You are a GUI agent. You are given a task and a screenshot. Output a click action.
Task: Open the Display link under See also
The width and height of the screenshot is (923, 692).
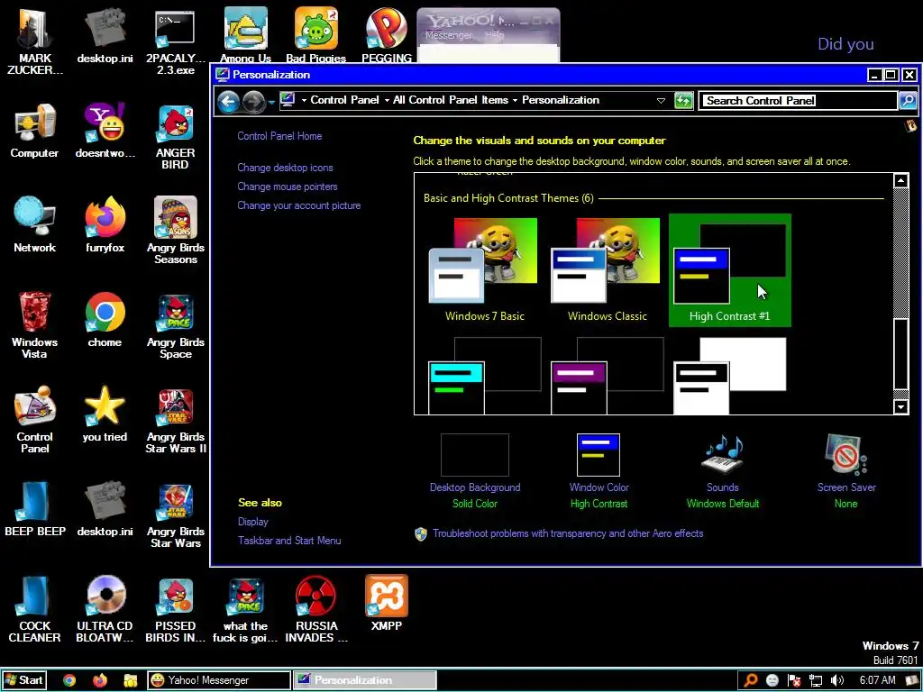(x=253, y=522)
